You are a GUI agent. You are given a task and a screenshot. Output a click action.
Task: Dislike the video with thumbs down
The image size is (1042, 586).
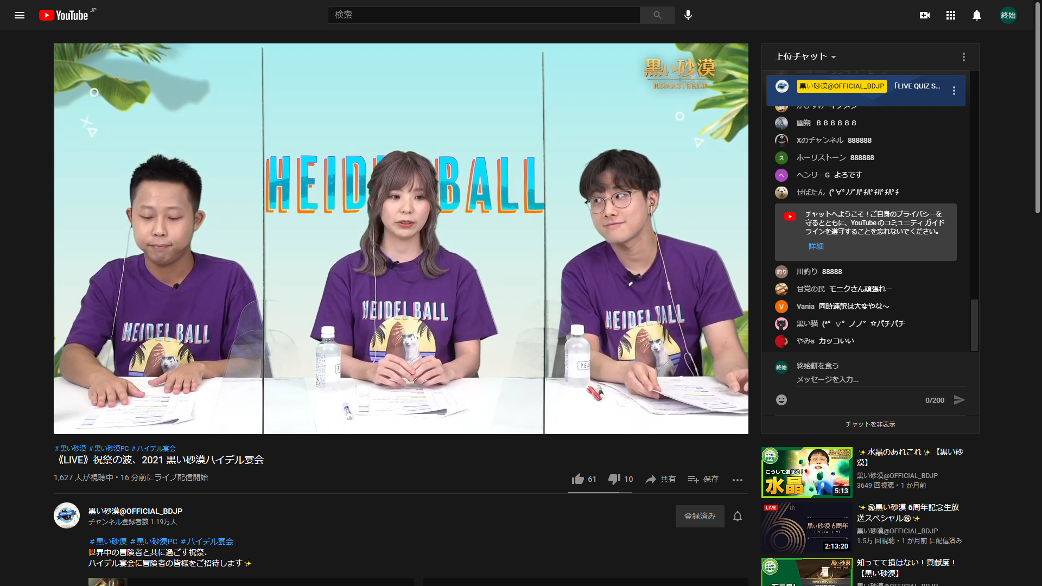(614, 479)
